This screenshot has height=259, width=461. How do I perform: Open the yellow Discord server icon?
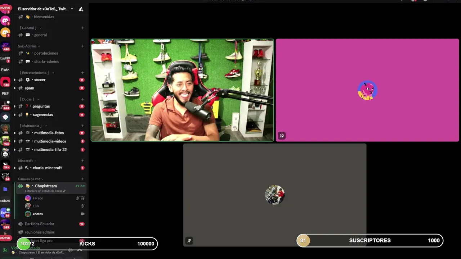tap(5, 33)
